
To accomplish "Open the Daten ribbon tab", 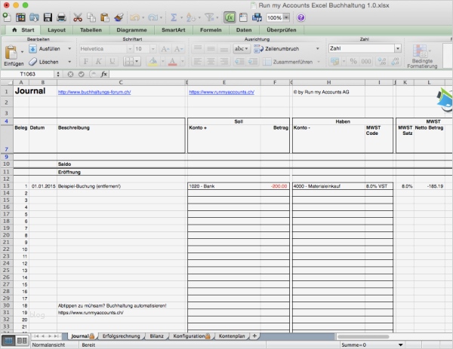I will tap(244, 30).
